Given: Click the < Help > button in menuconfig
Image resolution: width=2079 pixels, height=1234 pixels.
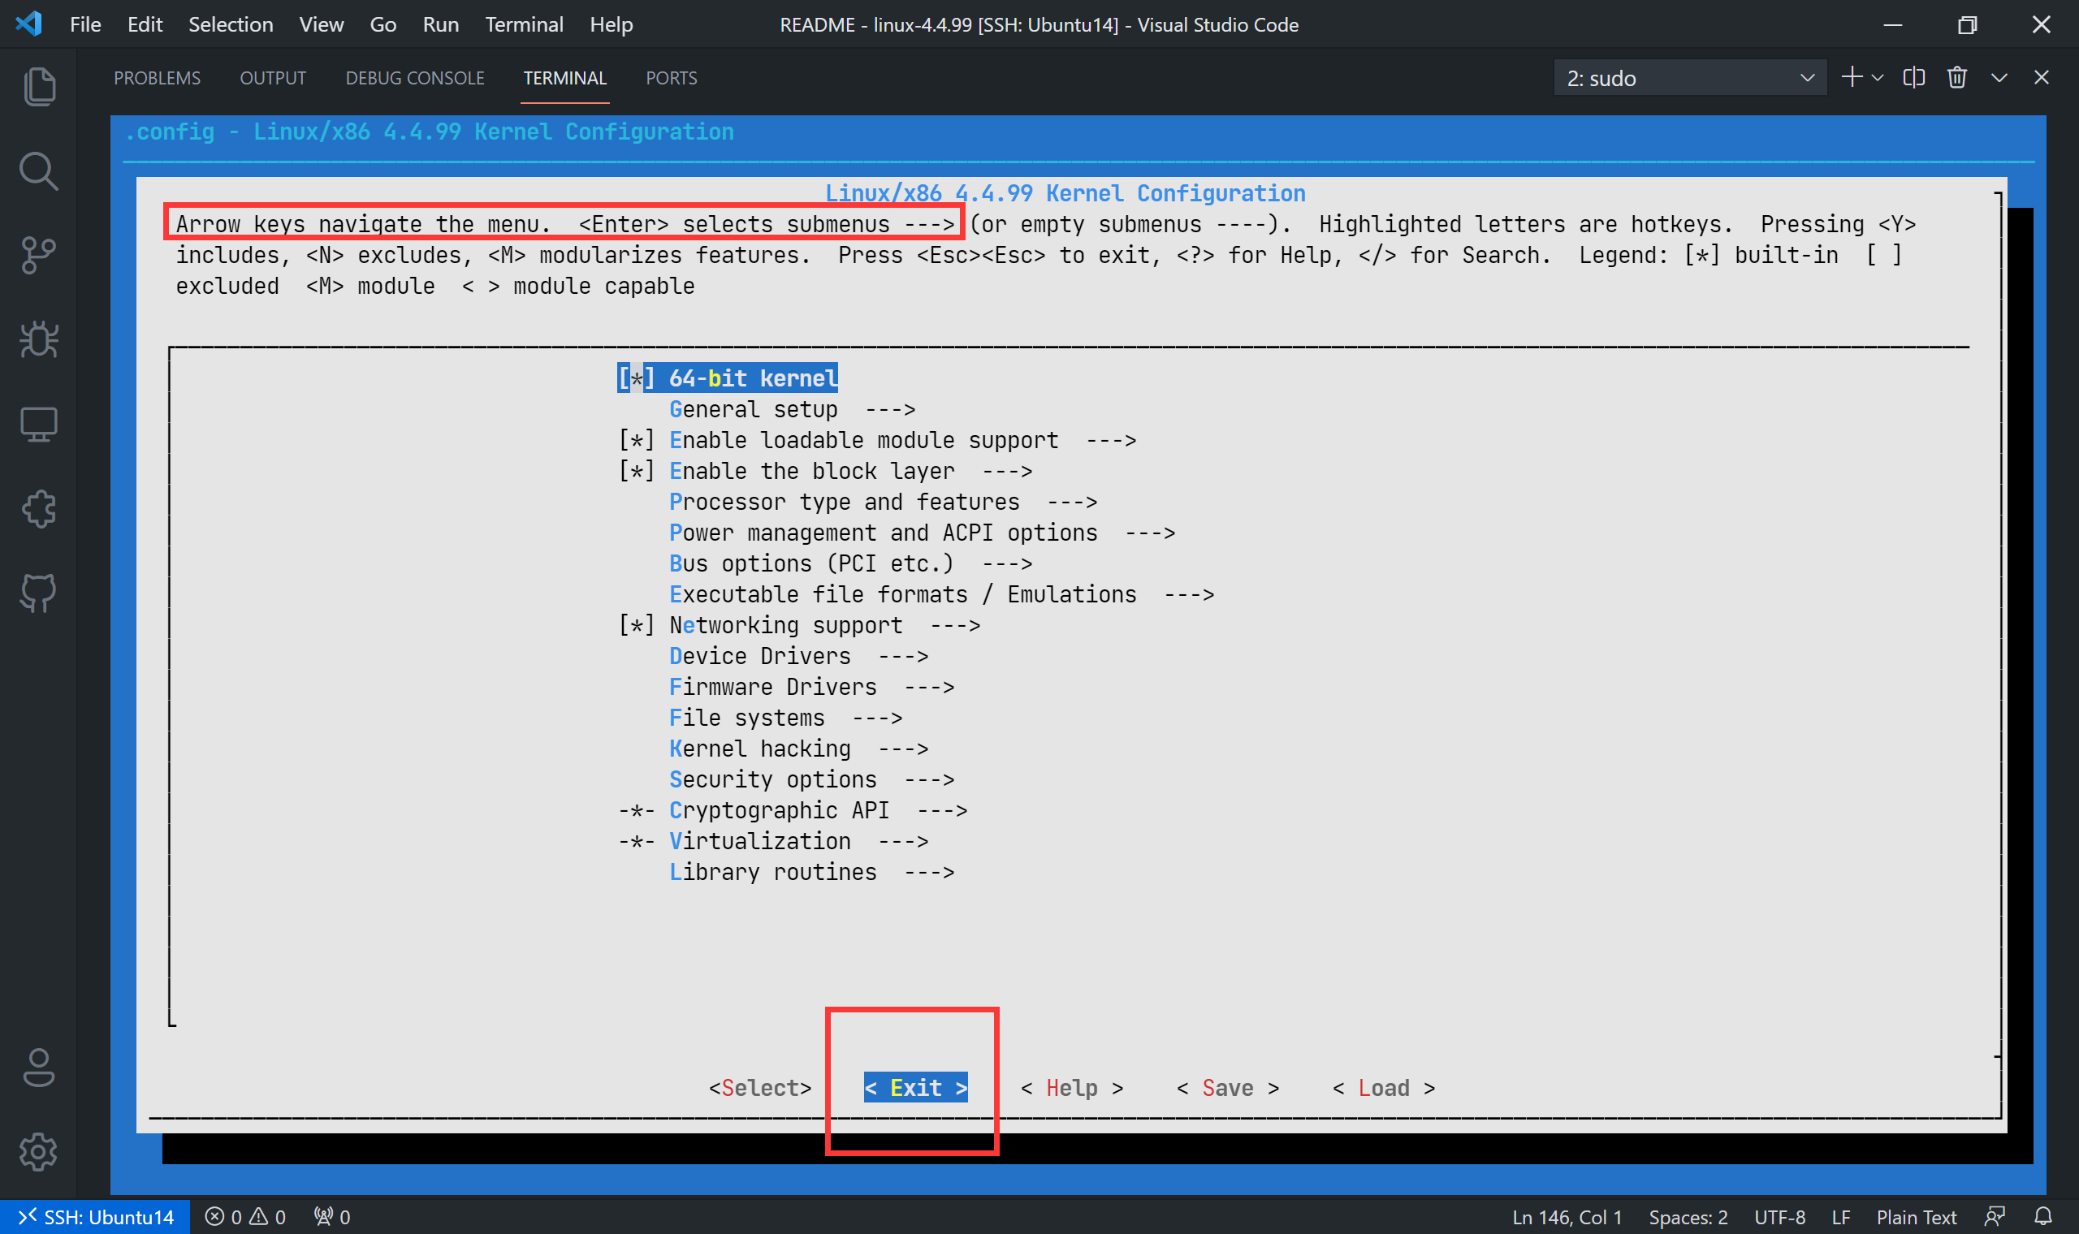Looking at the screenshot, I should click(1071, 1088).
